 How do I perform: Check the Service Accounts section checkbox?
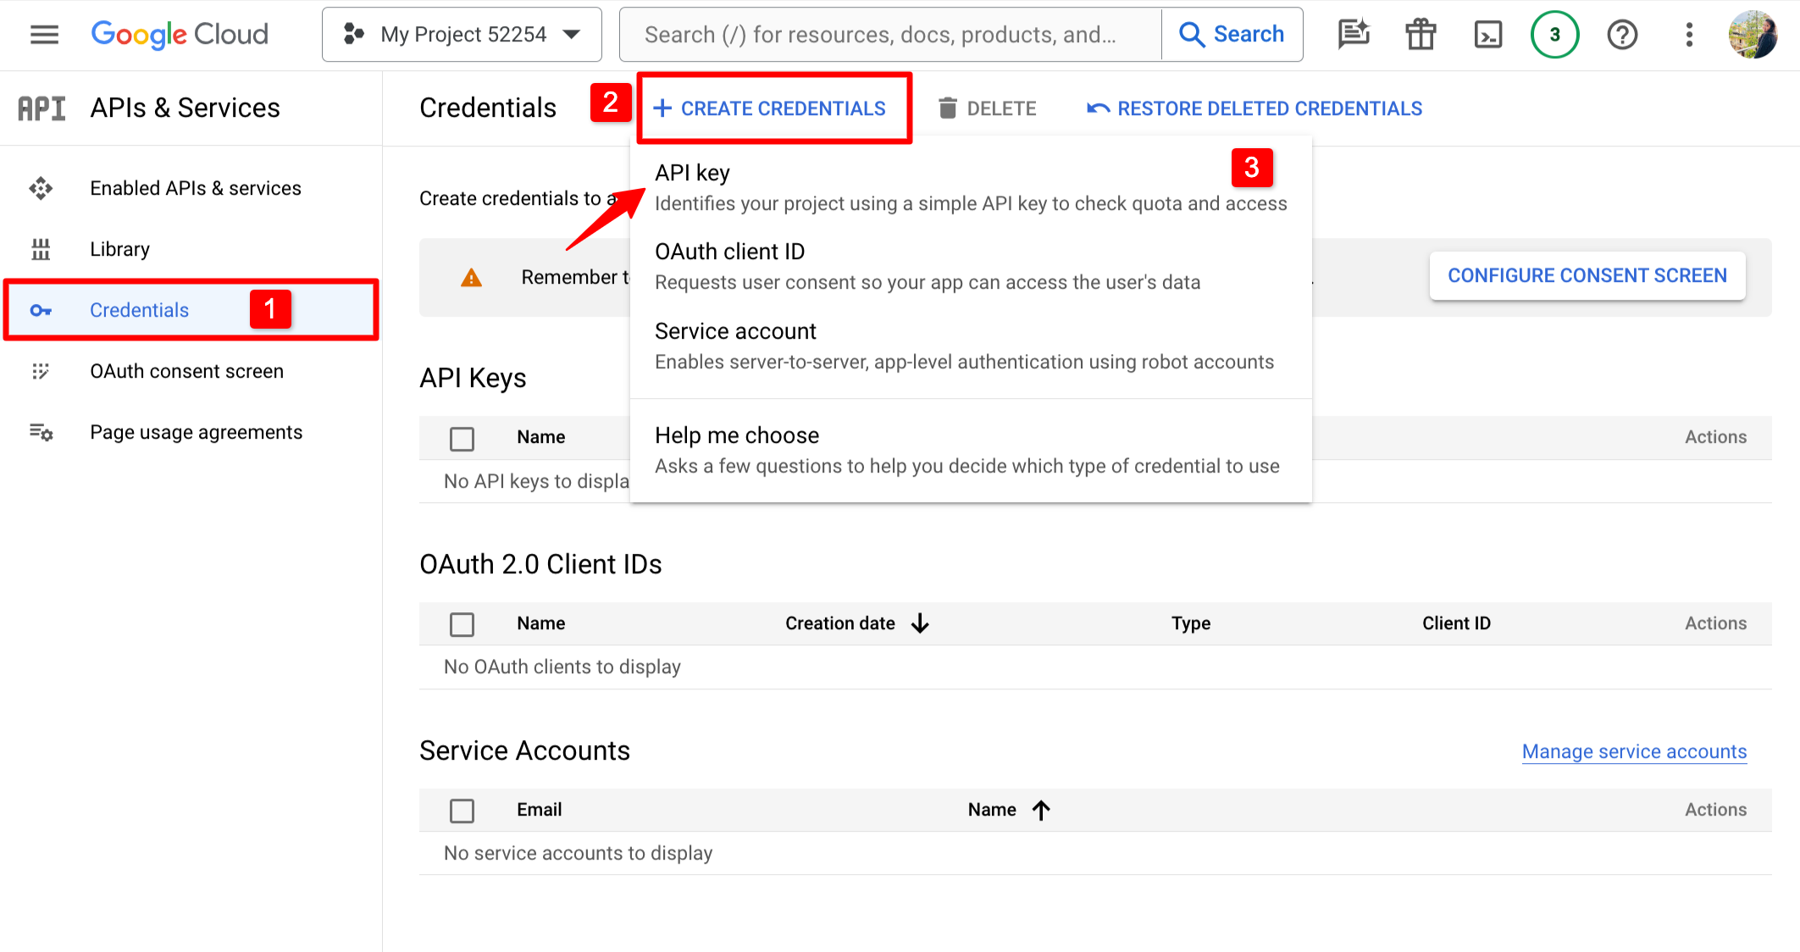(462, 809)
